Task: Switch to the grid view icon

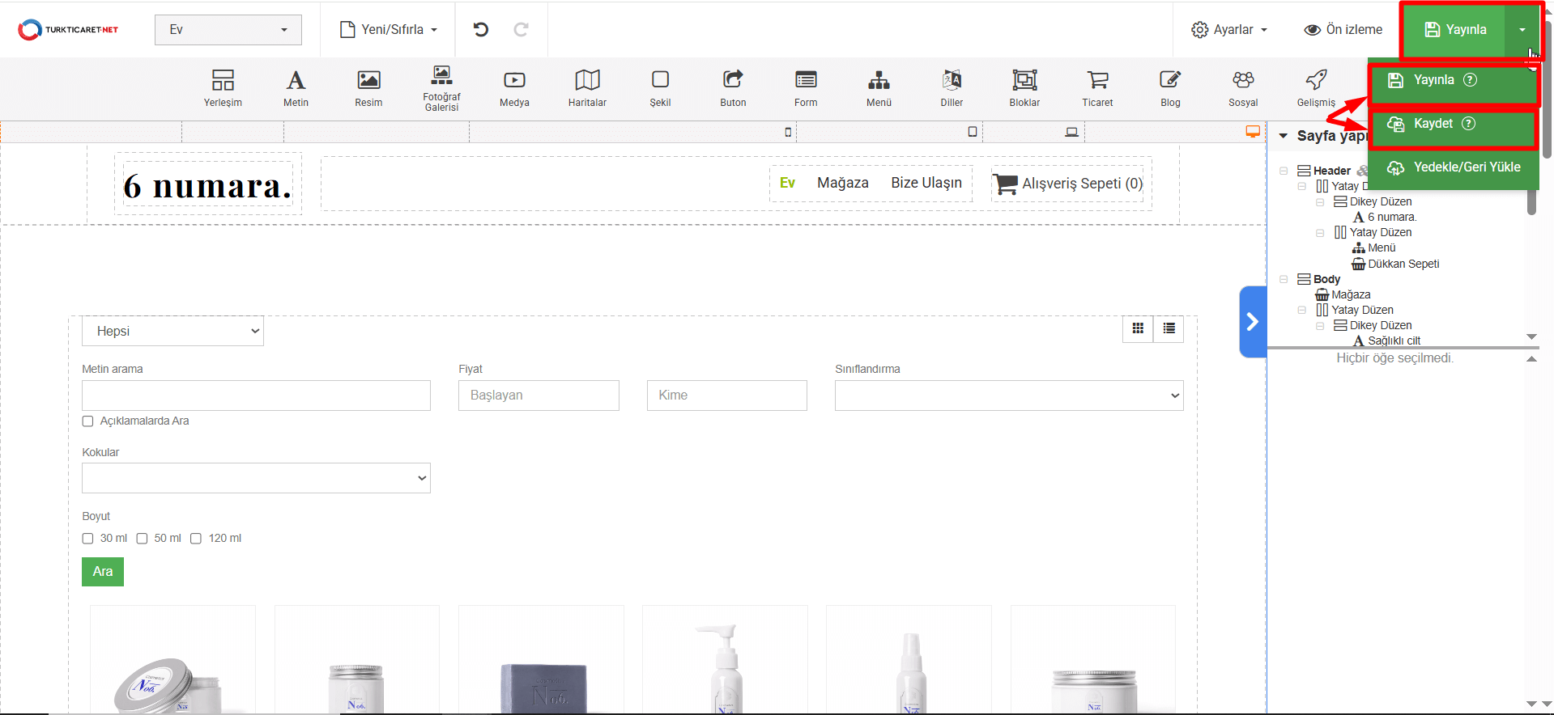Action: point(1138,328)
